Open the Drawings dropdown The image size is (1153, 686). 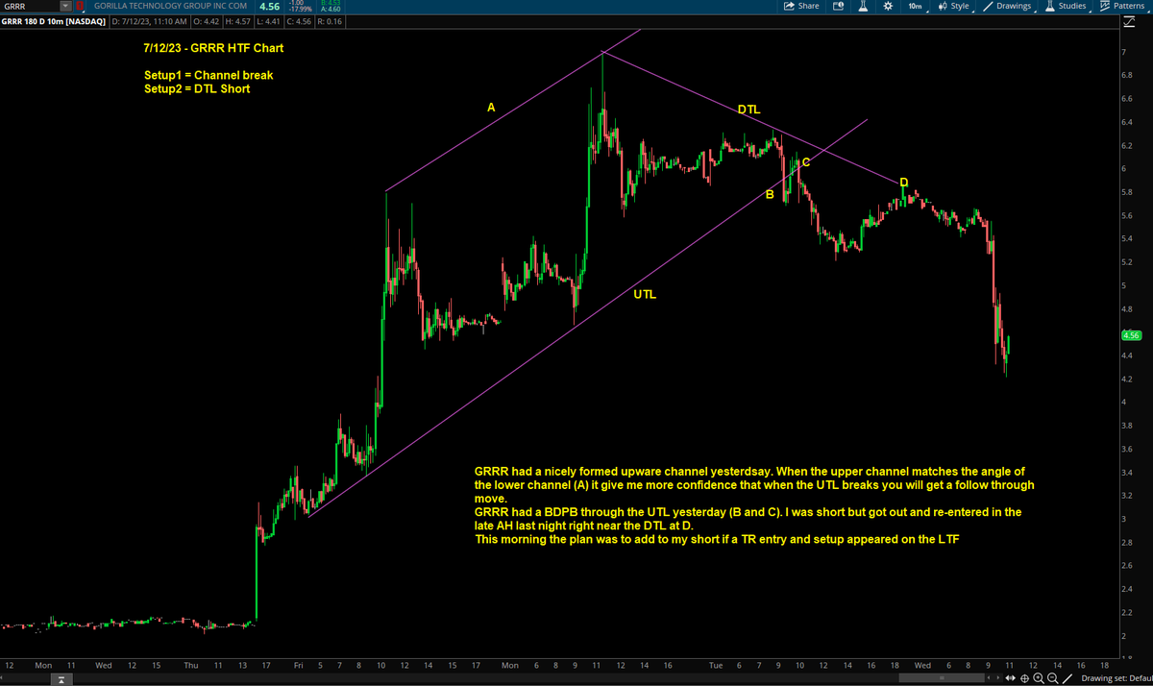click(1009, 6)
